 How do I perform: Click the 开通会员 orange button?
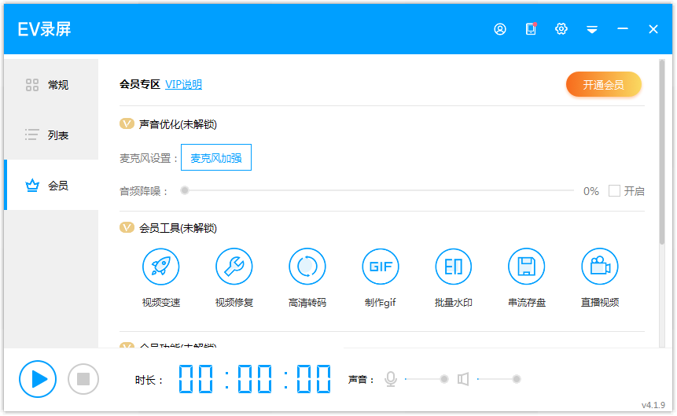pyautogui.click(x=603, y=85)
